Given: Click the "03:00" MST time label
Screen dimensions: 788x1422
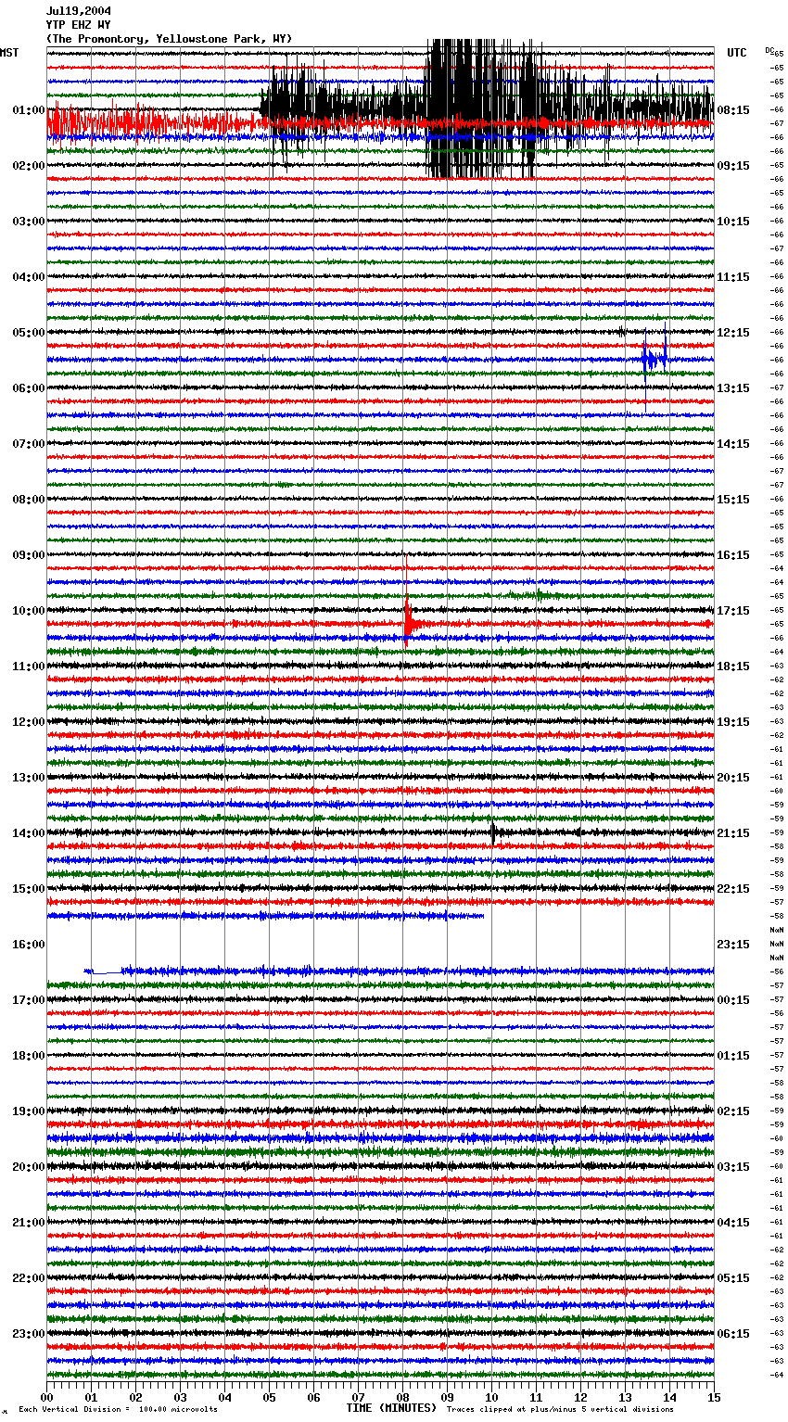Looking at the screenshot, I should click(29, 221).
